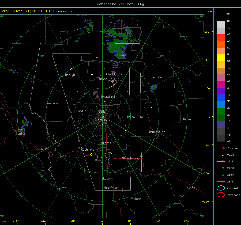Select the indigo 10-0 dBZ color swatch

coord(221,125)
